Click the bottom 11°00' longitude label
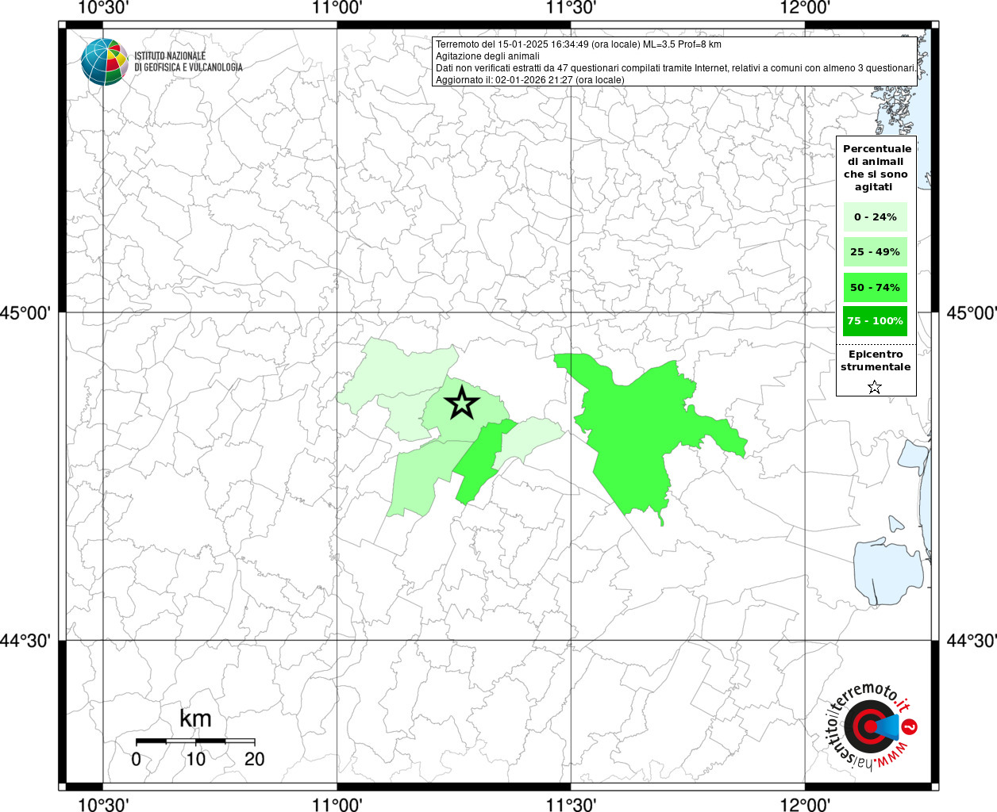The width and height of the screenshot is (997, 812). coord(337,805)
